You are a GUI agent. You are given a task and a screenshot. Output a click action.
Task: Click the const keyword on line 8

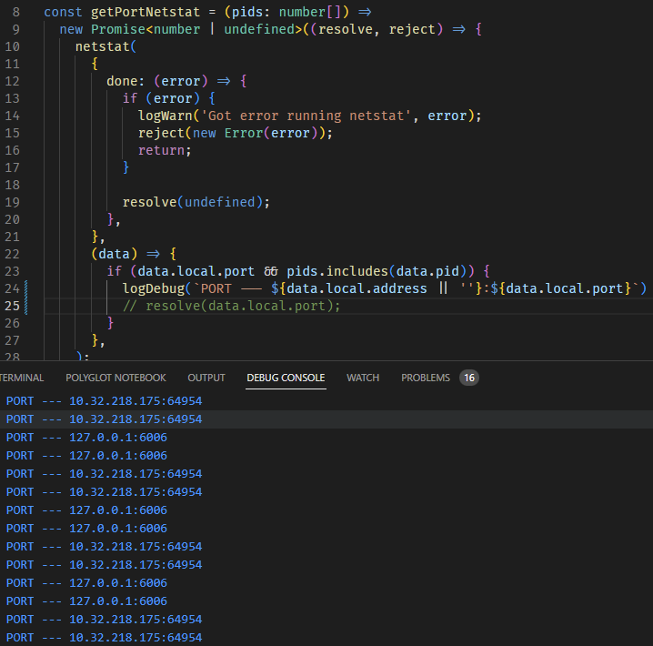click(x=63, y=12)
